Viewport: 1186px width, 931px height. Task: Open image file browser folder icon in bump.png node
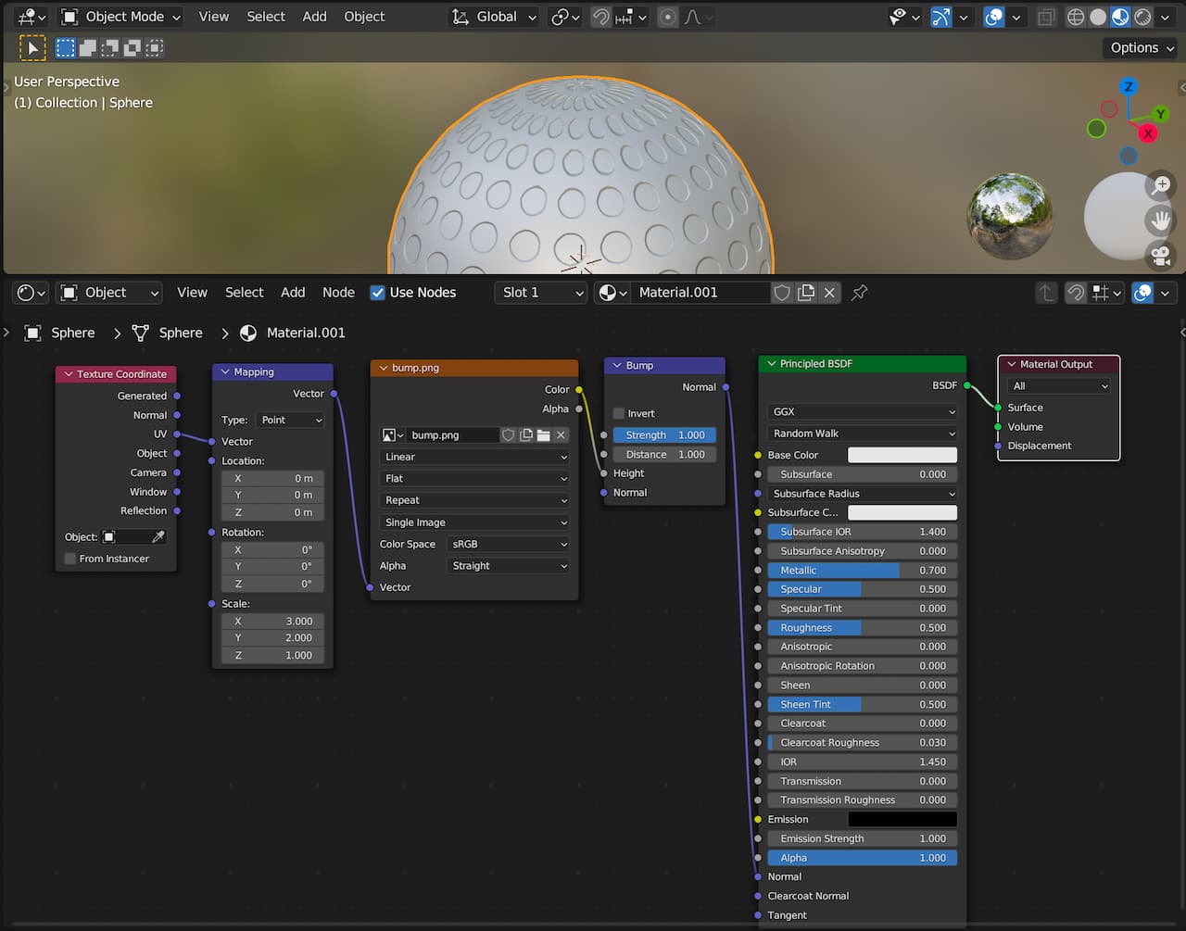(x=543, y=435)
